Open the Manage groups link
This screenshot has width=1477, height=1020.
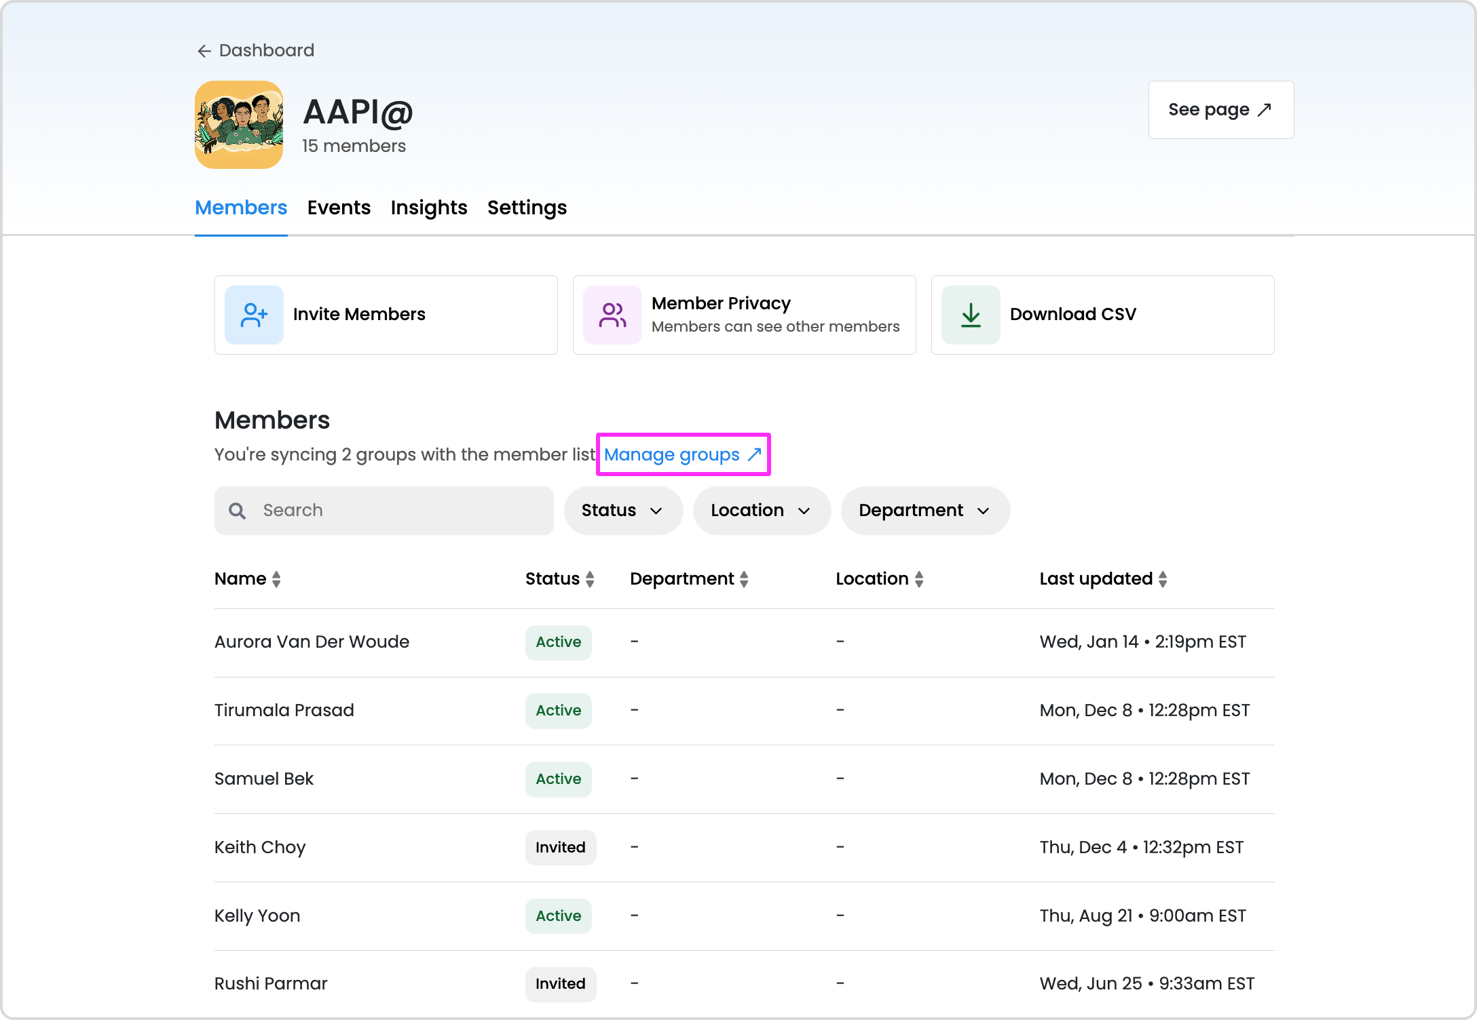(683, 454)
